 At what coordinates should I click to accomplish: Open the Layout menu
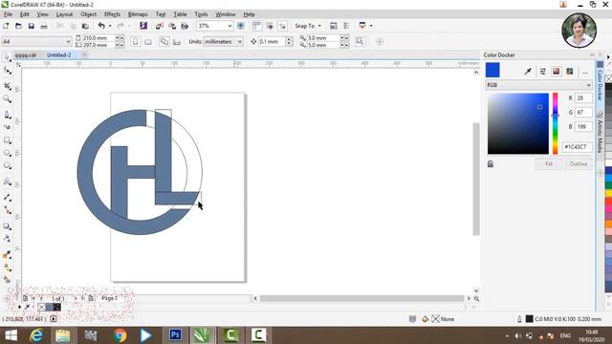pyautogui.click(x=64, y=14)
